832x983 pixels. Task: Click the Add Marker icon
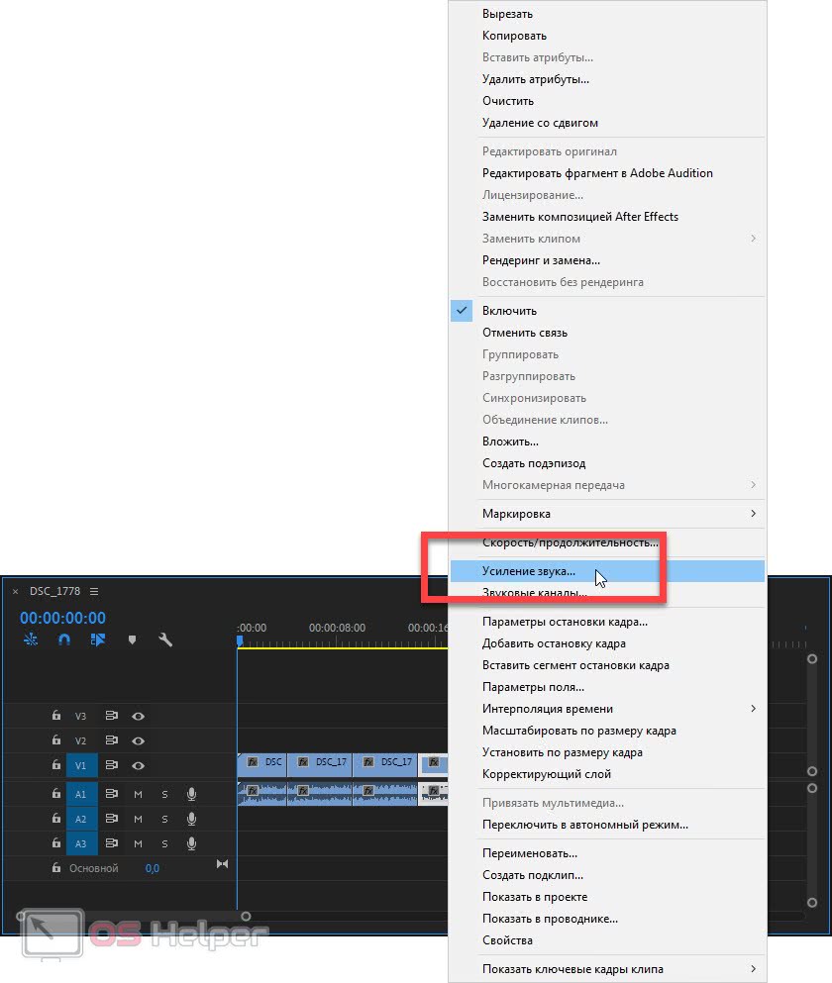[x=132, y=639]
